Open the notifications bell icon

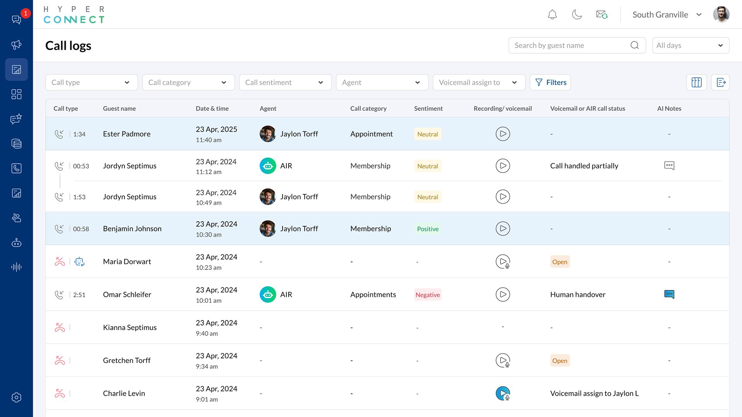coord(552,15)
